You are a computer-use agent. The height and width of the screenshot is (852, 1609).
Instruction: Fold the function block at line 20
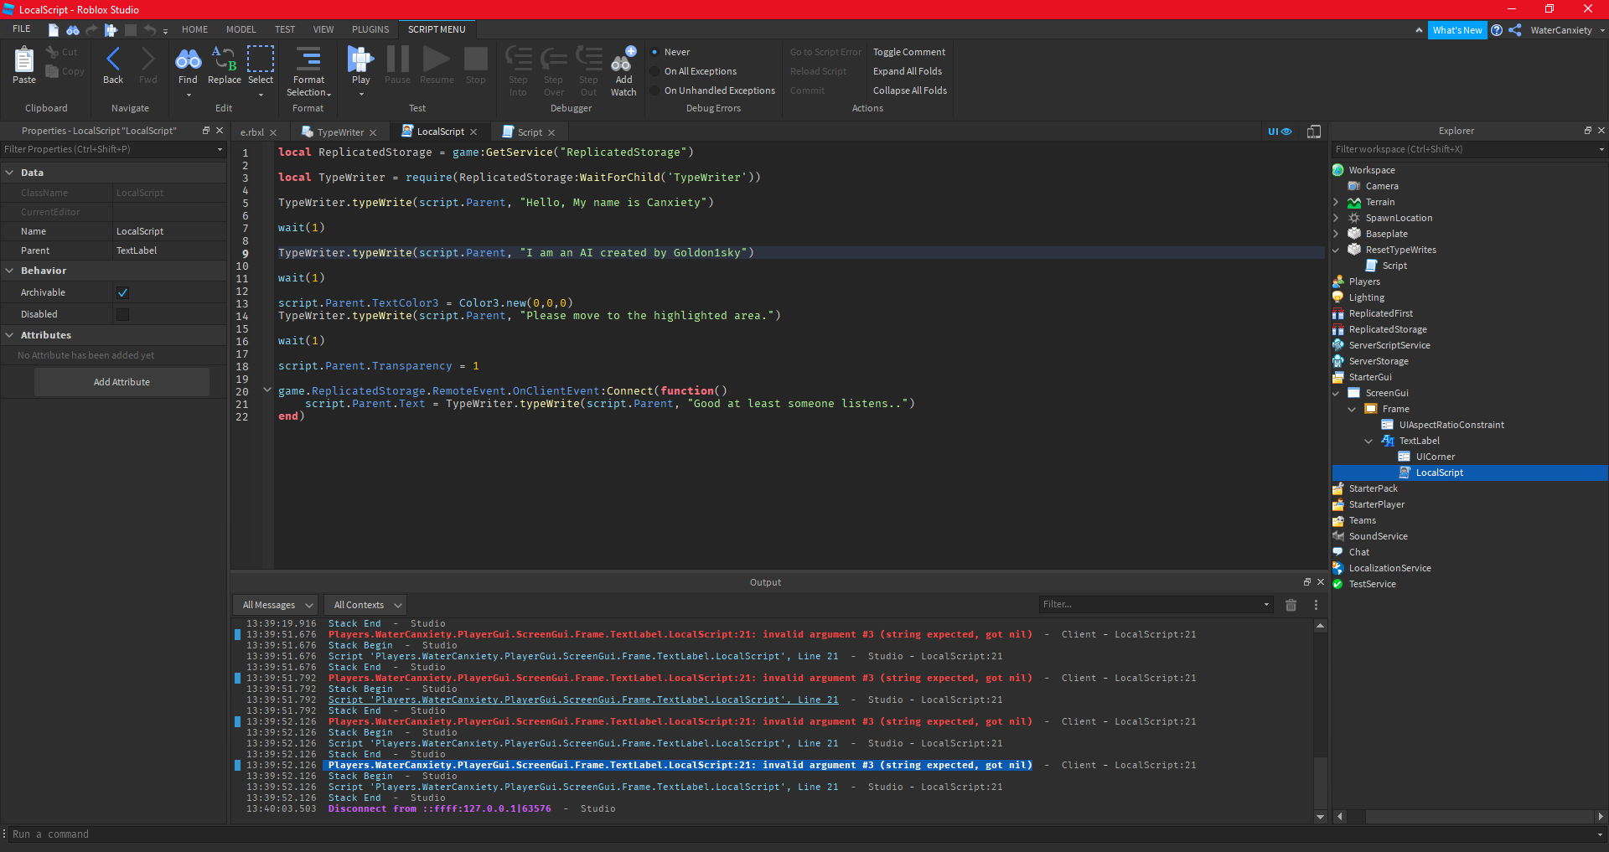coord(267,390)
